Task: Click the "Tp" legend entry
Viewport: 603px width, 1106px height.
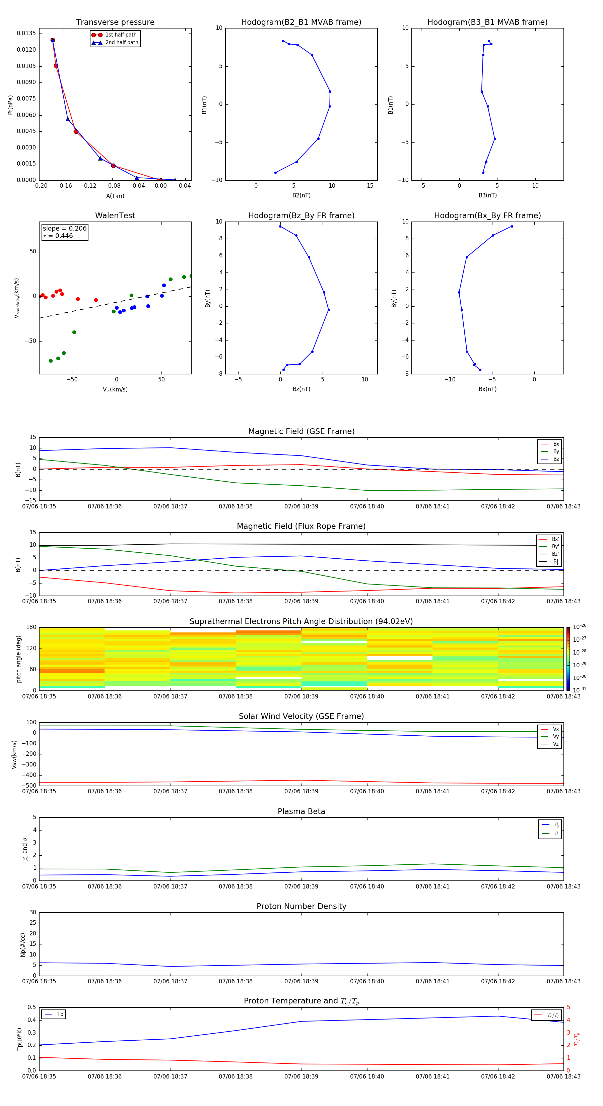Action: click(54, 1014)
